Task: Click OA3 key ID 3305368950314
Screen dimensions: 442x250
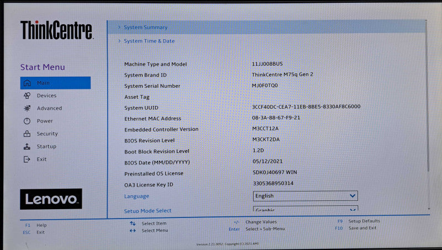Action: tap(273, 183)
